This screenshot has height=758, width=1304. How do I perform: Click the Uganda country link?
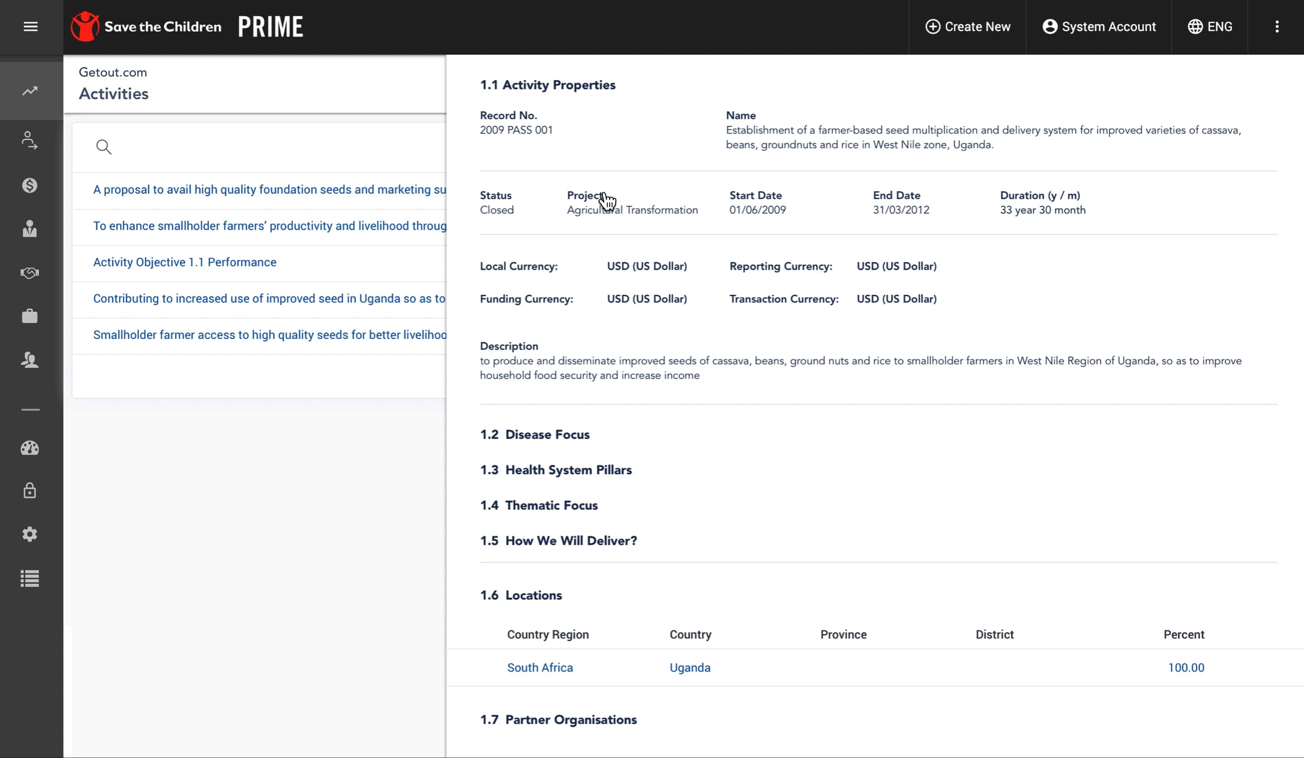[x=690, y=667]
